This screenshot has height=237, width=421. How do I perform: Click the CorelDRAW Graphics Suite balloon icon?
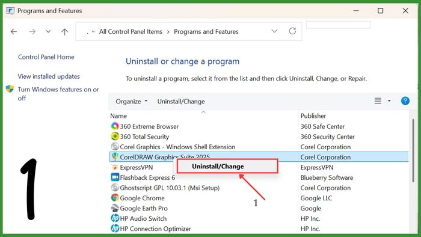point(115,156)
